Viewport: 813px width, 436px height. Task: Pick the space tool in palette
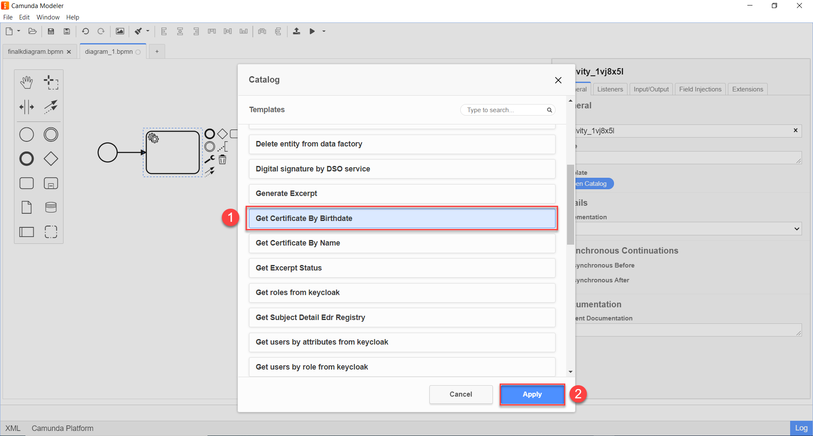27,107
